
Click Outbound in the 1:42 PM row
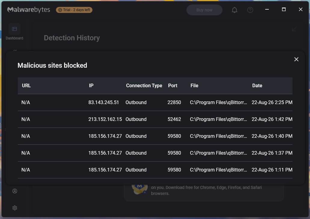coord(136,119)
